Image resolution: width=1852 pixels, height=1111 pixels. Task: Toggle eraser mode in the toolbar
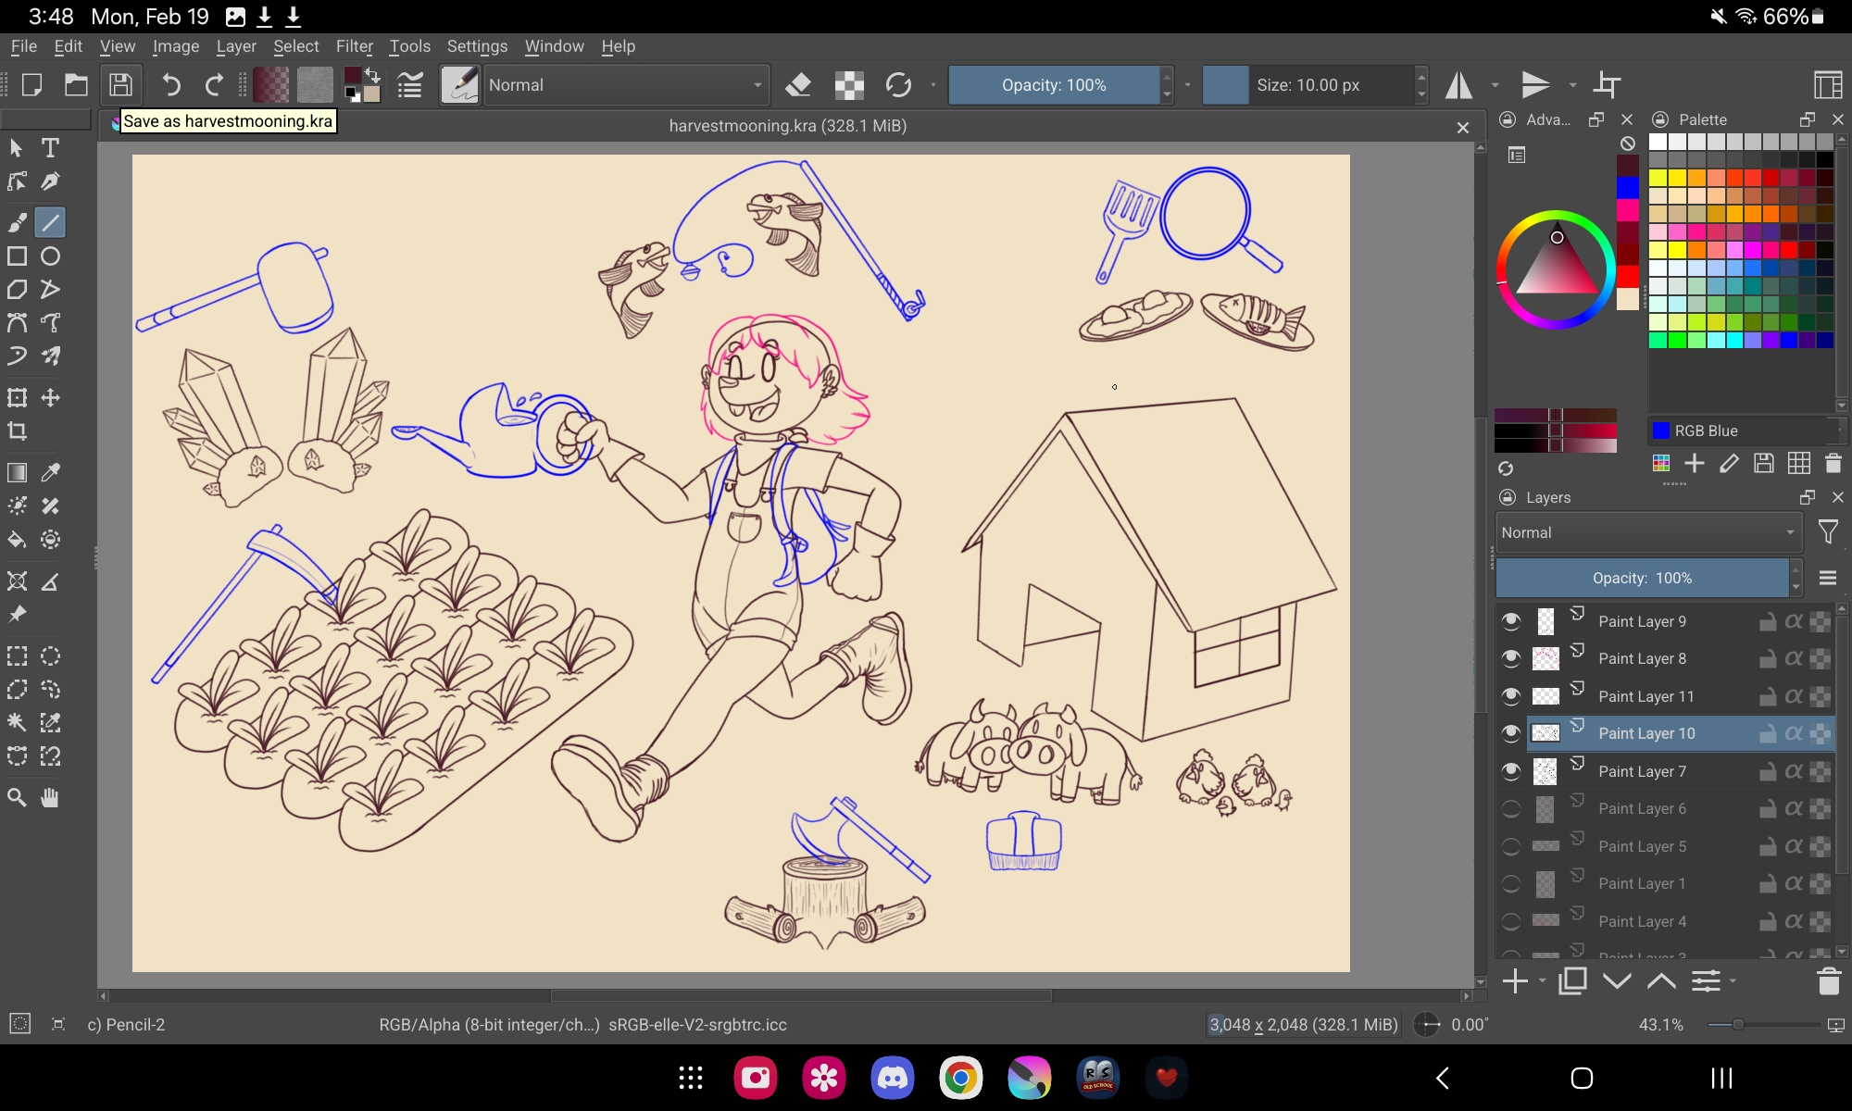(798, 85)
